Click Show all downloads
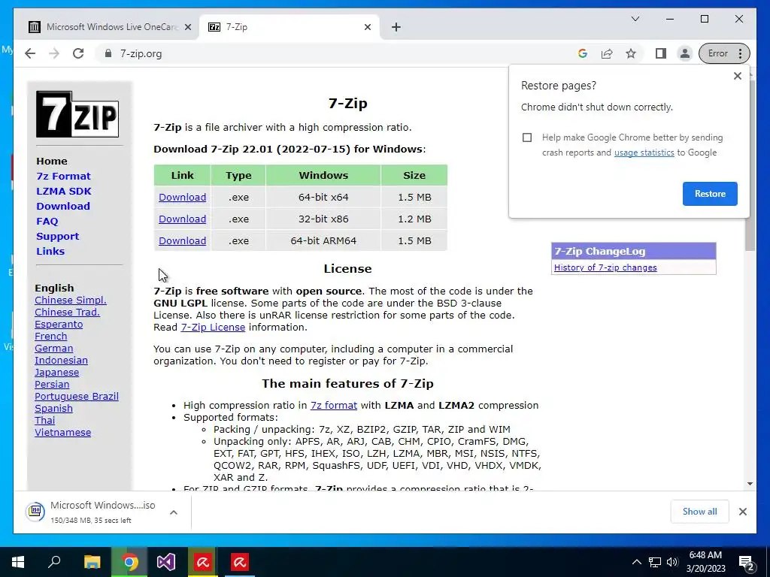This screenshot has height=577, width=770. tap(699, 512)
